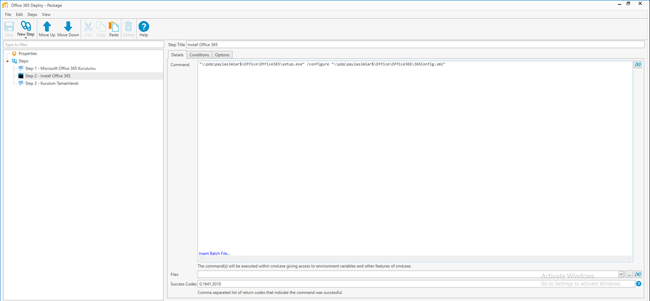The width and height of the screenshot is (650, 301).
Task: Click the Step Title input field
Action: pos(415,45)
